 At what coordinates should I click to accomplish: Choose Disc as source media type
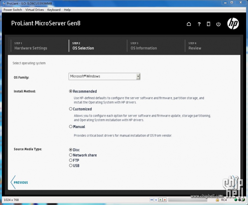click(71, 150)
